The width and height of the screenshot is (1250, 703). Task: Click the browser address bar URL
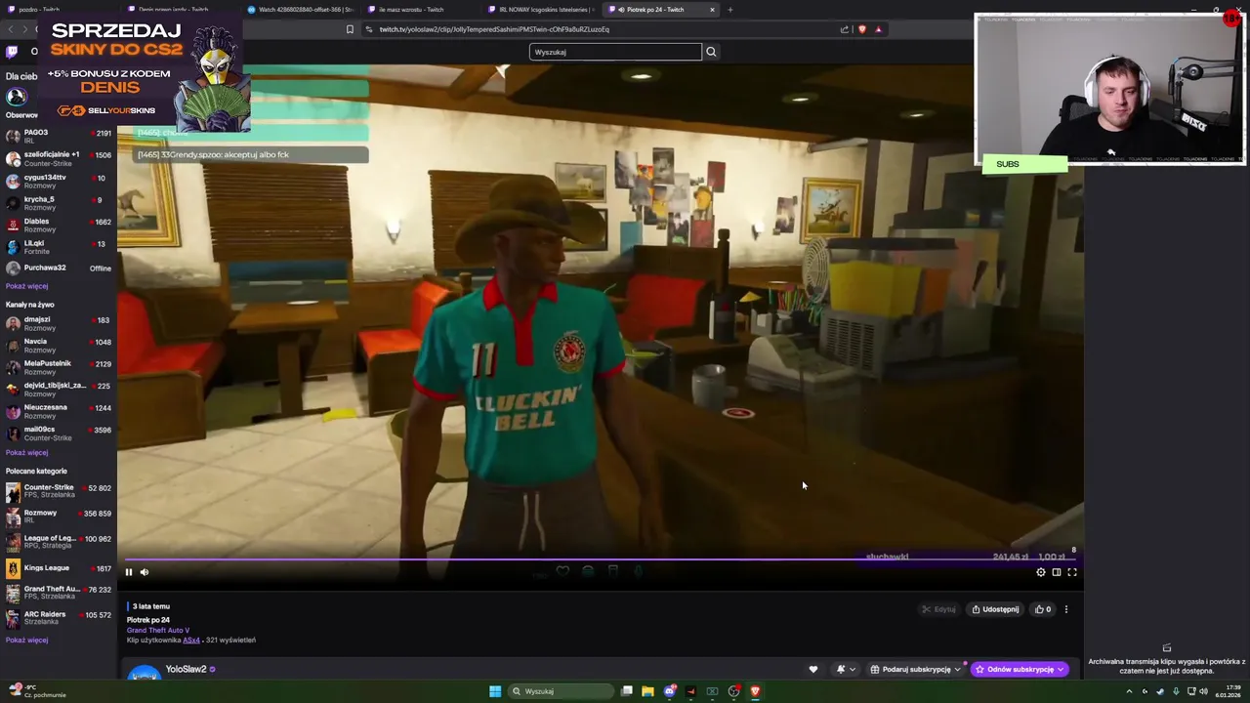[x=494, y=29]
